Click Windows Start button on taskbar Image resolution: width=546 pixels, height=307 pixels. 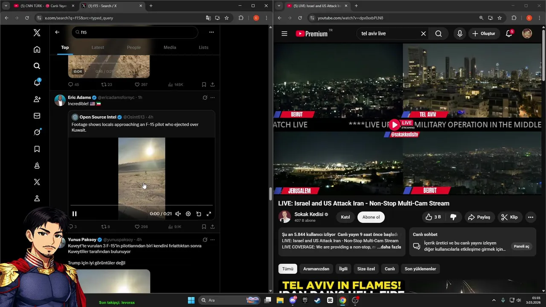[191, 300]
